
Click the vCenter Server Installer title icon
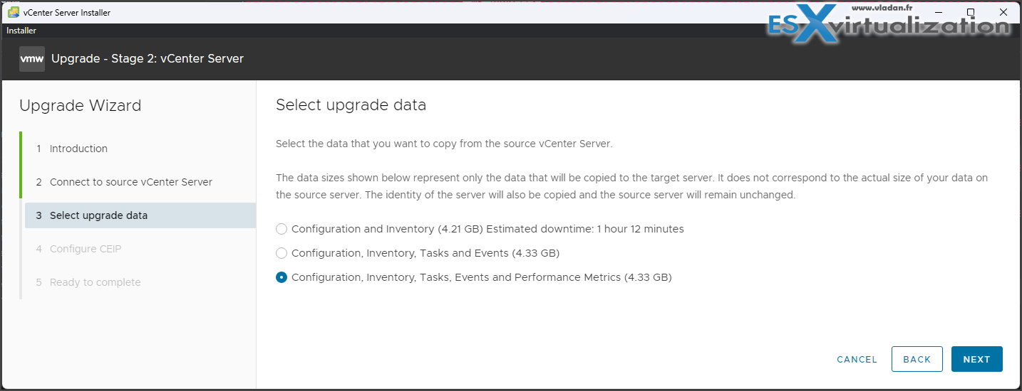click(x=14, y=12)
